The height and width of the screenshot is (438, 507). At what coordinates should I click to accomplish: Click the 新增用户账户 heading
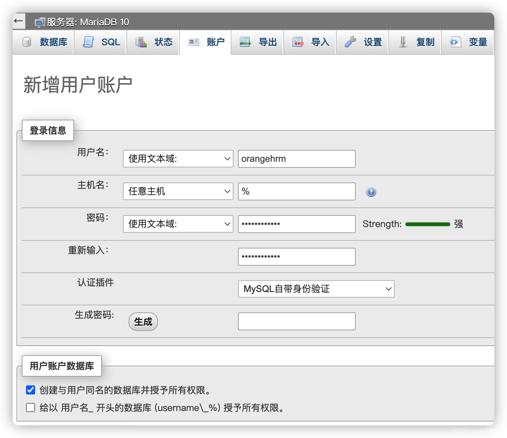pyautogui.click(x=78, y=85)
